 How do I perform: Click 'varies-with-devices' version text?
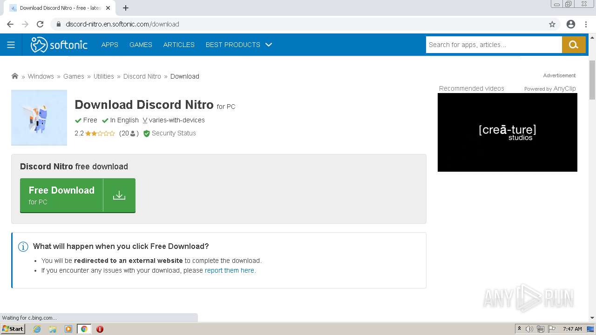(x=176, y=120)
